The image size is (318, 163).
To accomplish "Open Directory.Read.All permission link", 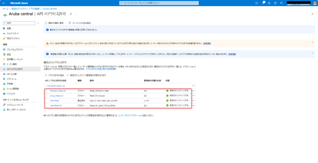I will click(x=58, y=91).
